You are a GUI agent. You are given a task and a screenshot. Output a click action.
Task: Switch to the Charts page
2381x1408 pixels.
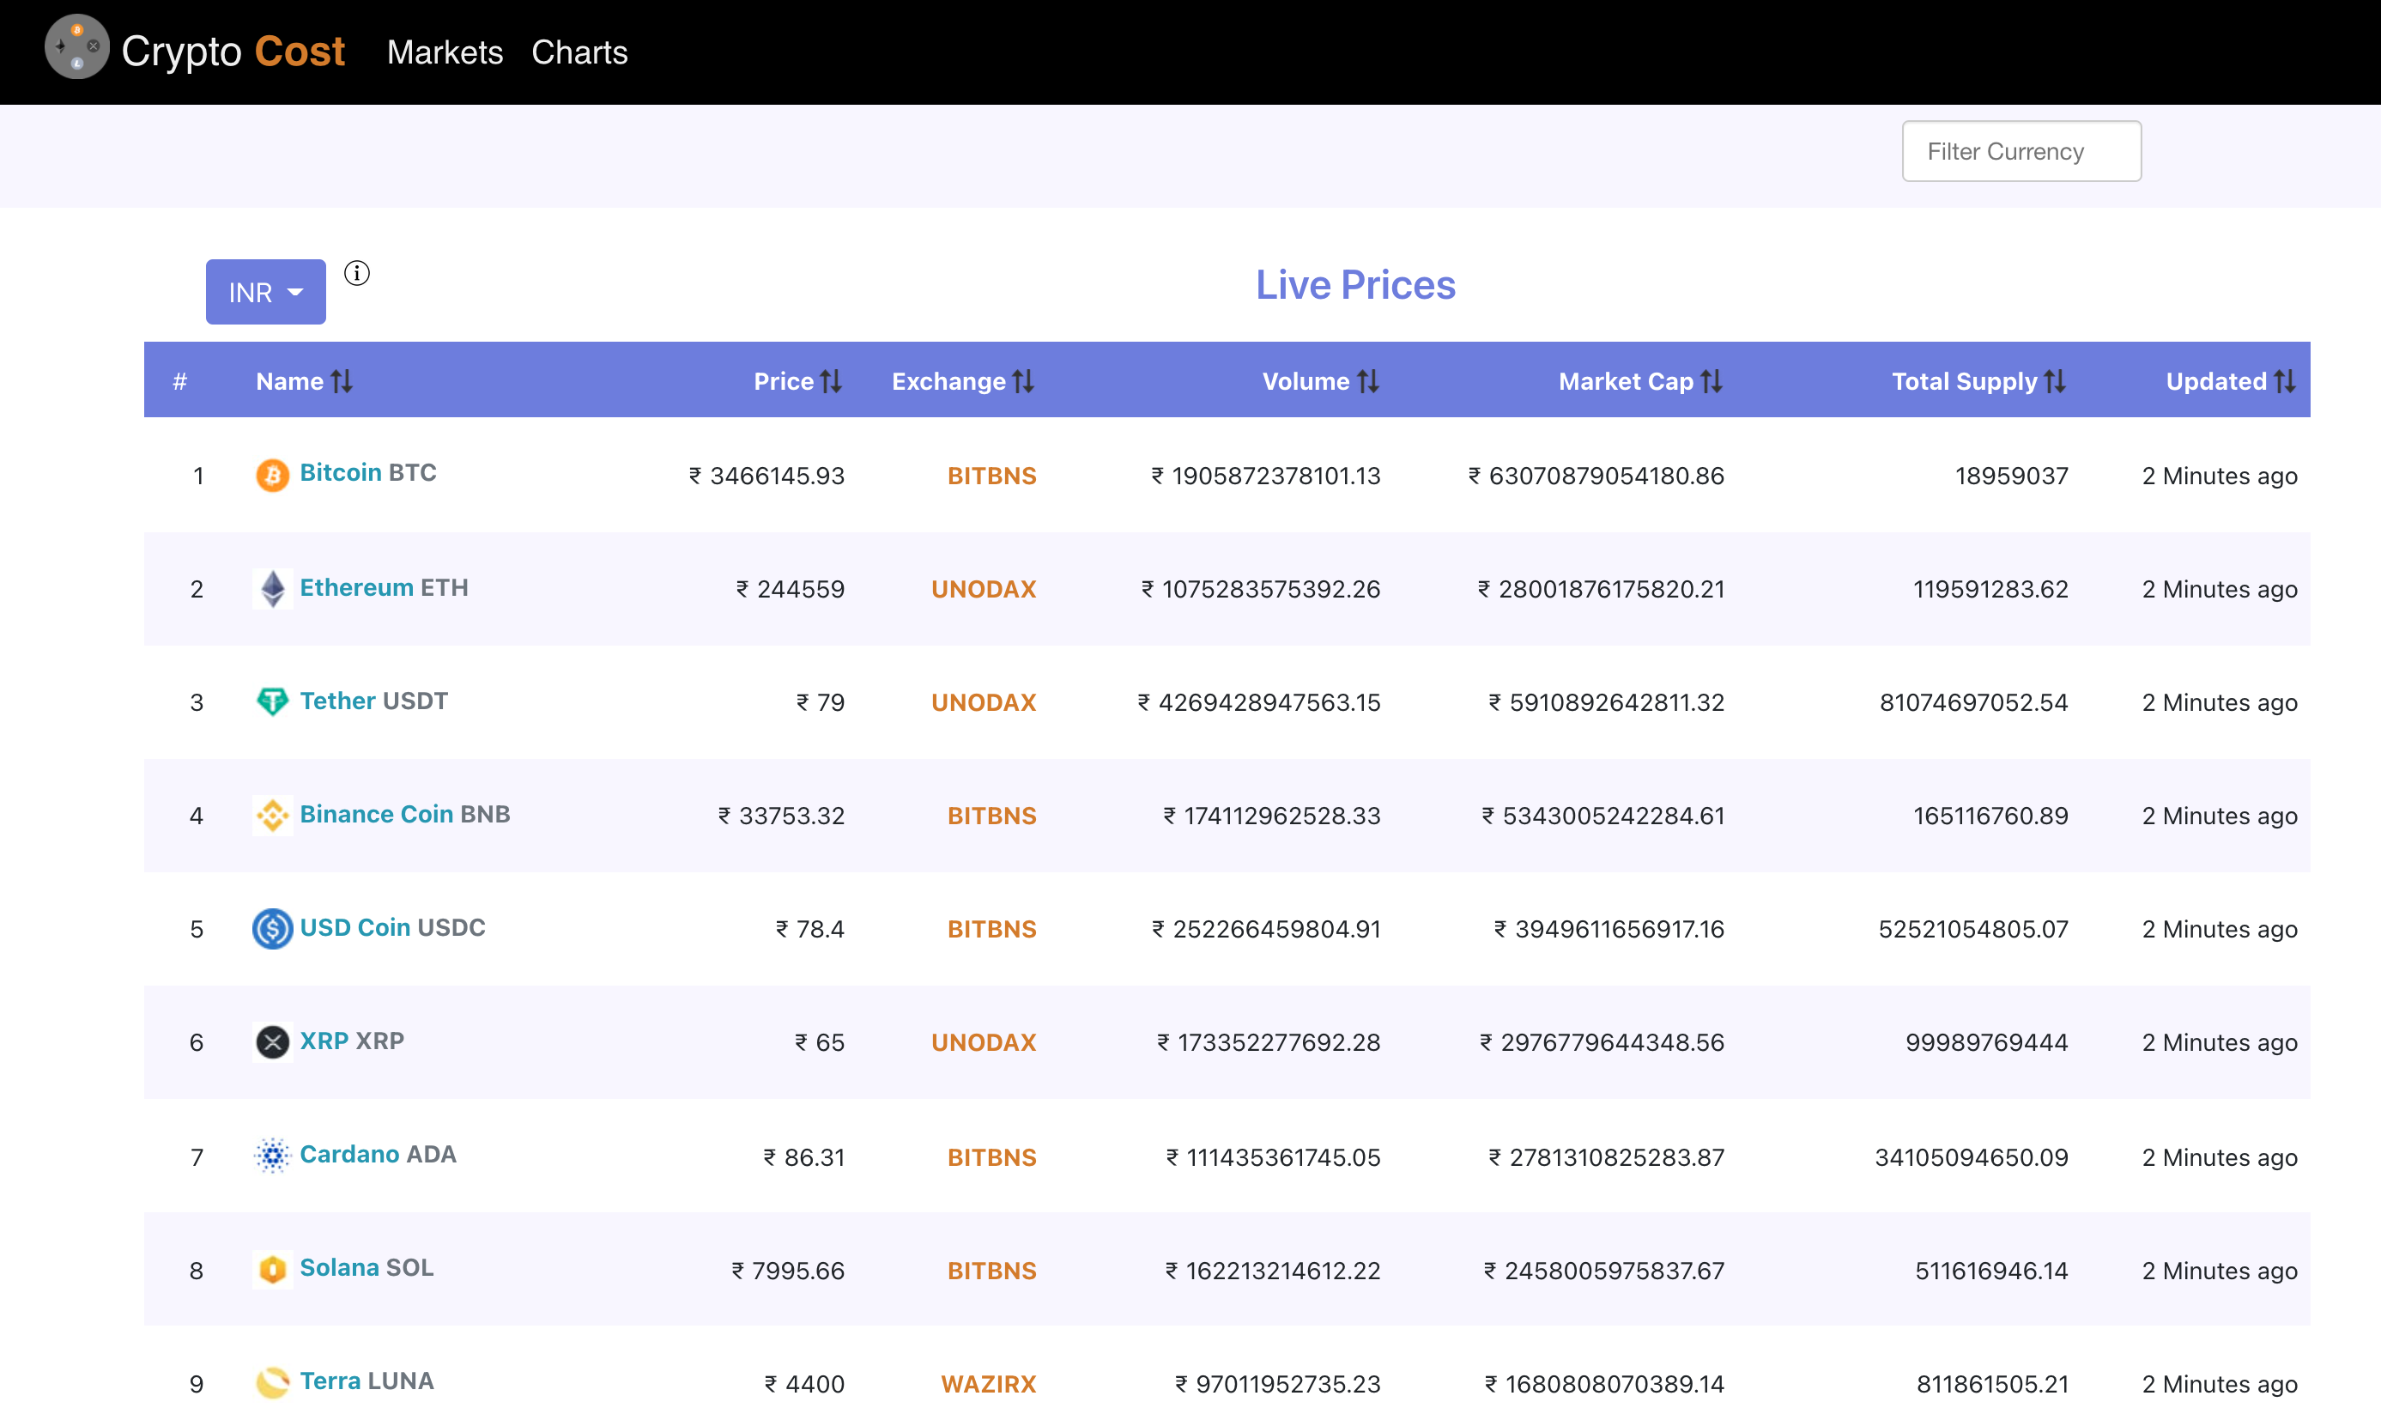pyautogui.click(x=579, y=52)
